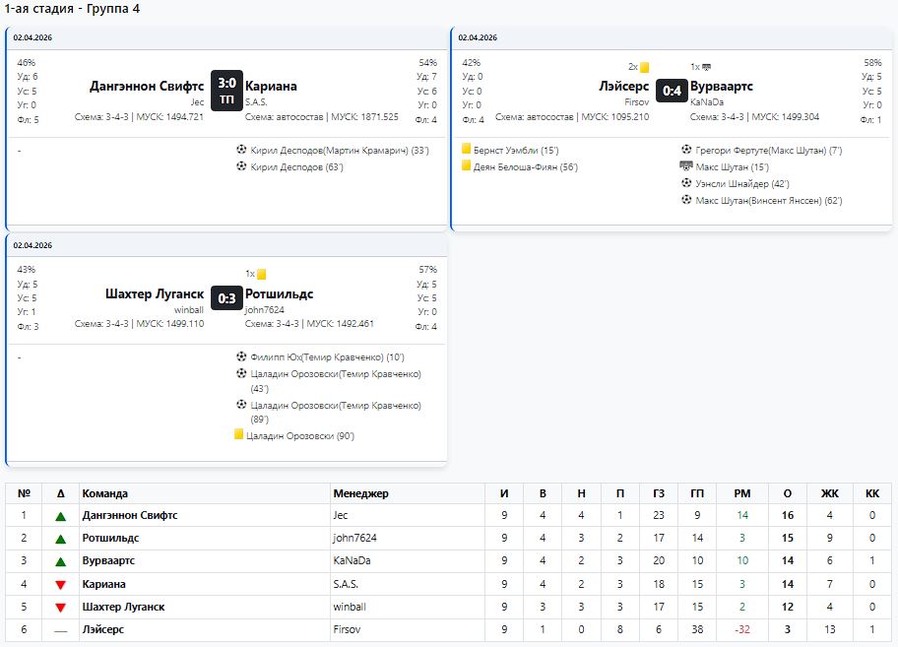Click the Команда column header
Image resolution: width=898 pixels, height=647 pixels.
pyautogui.click(x=105, y=493)
